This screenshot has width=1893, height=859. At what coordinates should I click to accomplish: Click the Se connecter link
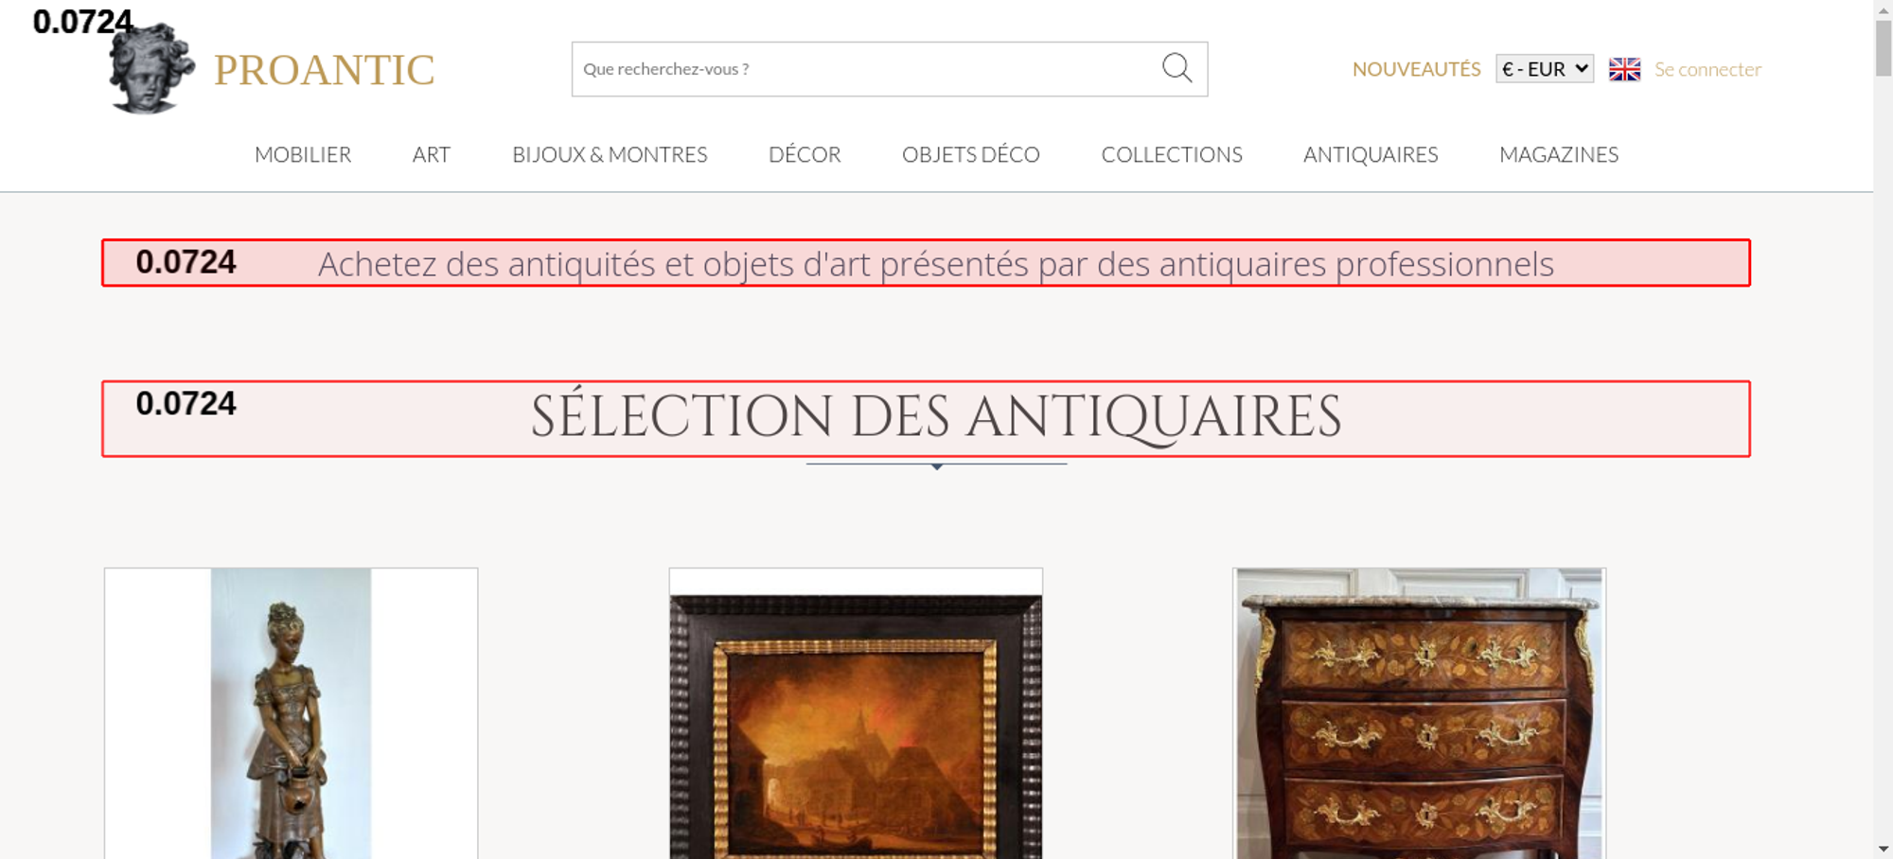(x=1707, y=69)
